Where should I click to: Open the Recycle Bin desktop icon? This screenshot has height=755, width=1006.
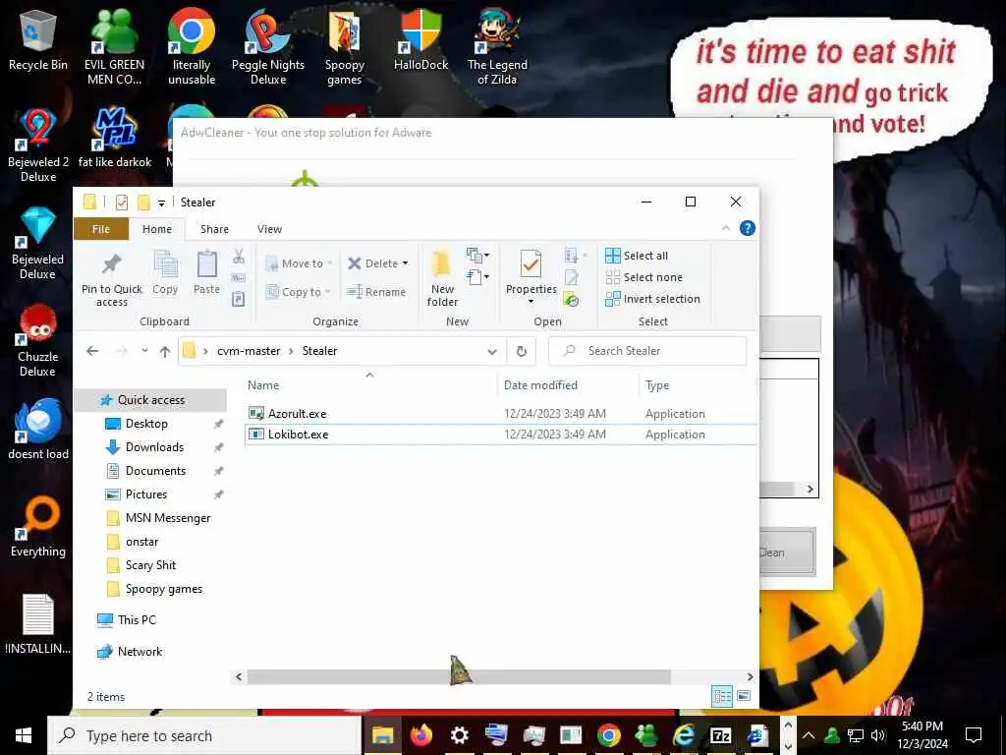[x=38, y=40]
